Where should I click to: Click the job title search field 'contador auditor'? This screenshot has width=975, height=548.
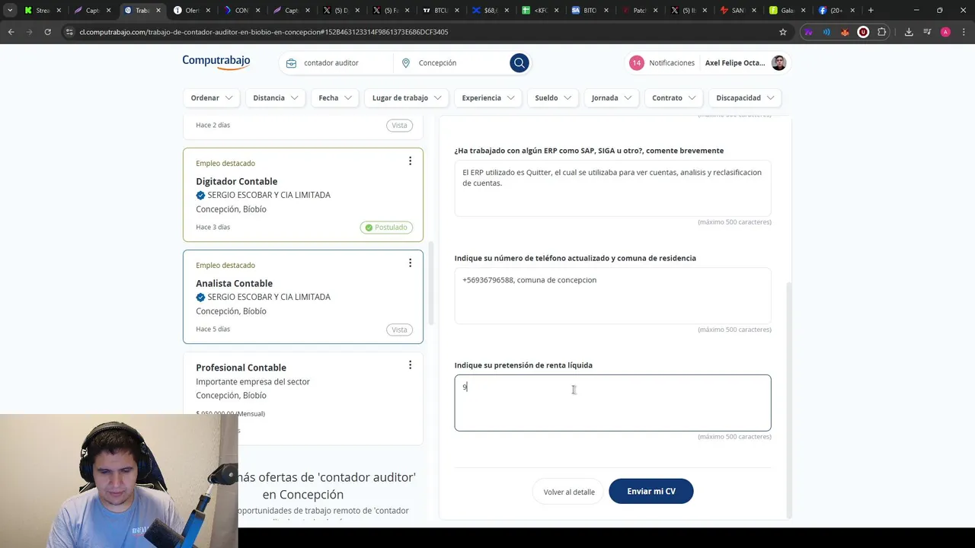(344, 63)
